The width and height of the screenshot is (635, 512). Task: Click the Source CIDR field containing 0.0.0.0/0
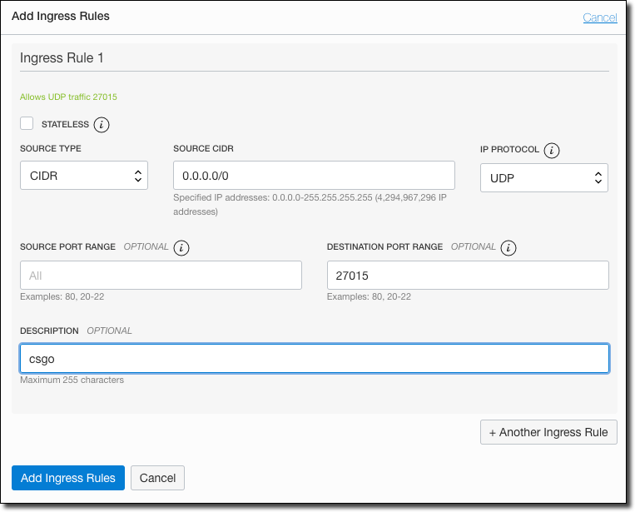pos(314,176)
